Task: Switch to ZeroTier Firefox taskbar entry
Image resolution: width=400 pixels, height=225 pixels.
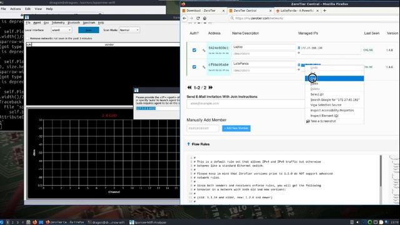Action: tap(65, 222)
